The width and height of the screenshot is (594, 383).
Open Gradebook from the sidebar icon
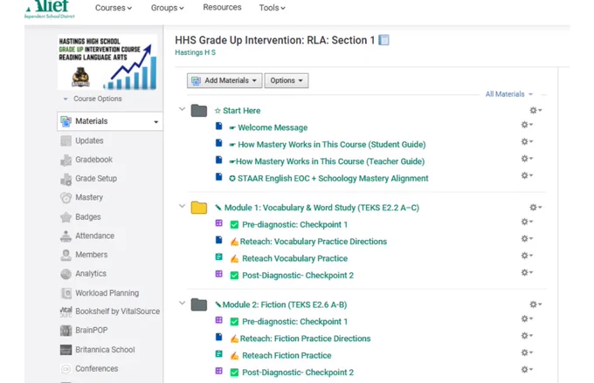tap(66, 160)
